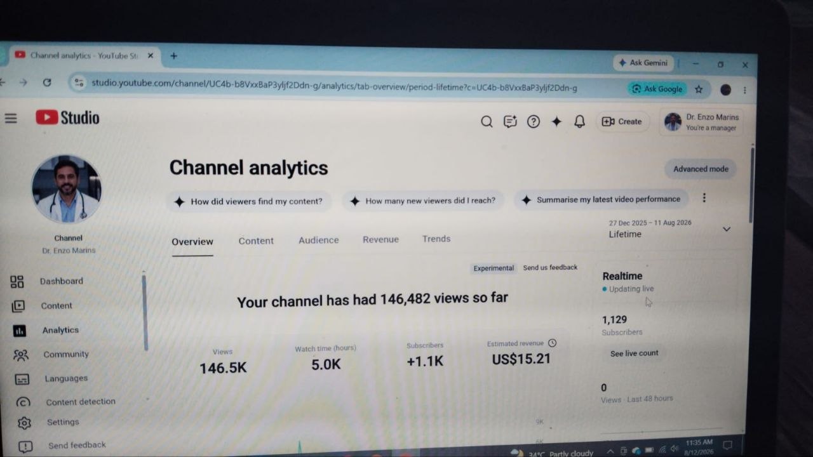Click 'Summarise my latest video performance' chip
813x457 pixels.
click(601, 199)
